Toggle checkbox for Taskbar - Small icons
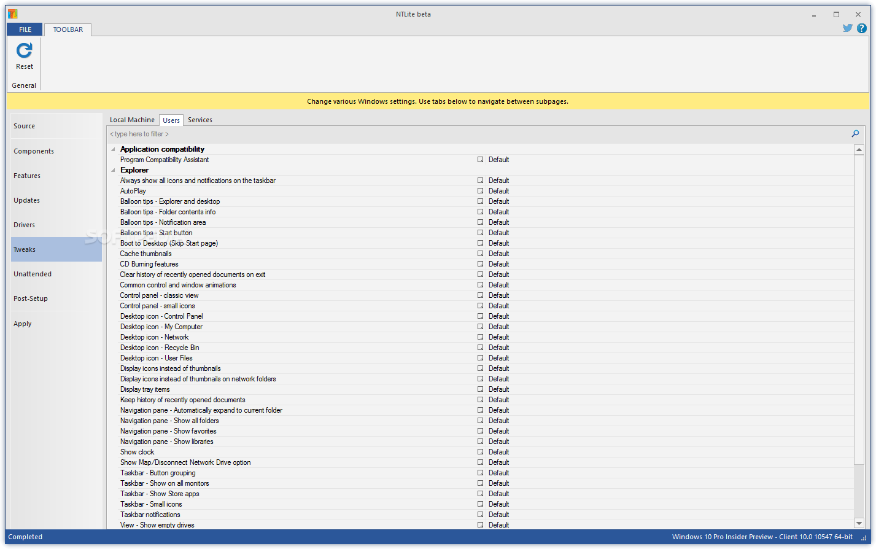The height and width of the screenshot is (549, 876). [480, 504]
